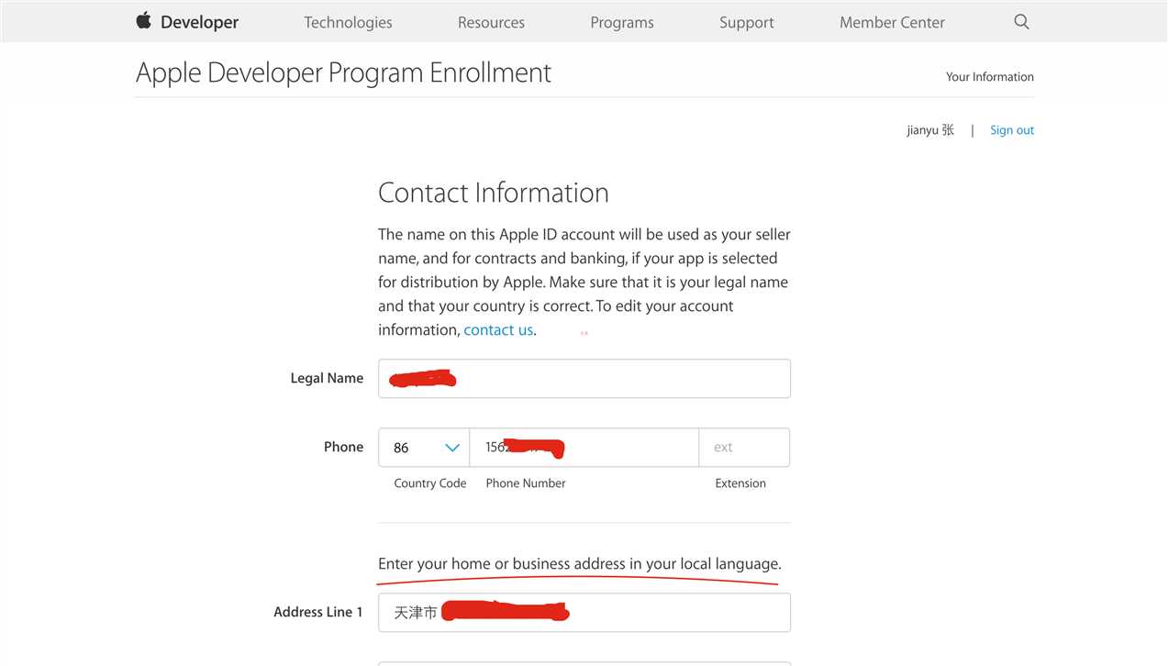Click the Apple logo icon
Image resolution: width=1168 pixels, height=666 pixels.
point(144,20)
